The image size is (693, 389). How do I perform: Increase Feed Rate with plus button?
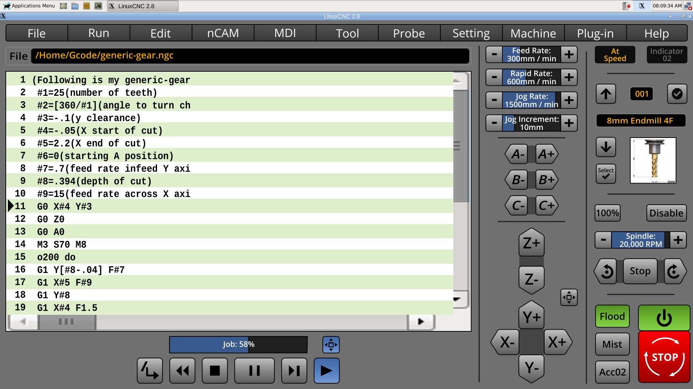click(x=569, y=54)
